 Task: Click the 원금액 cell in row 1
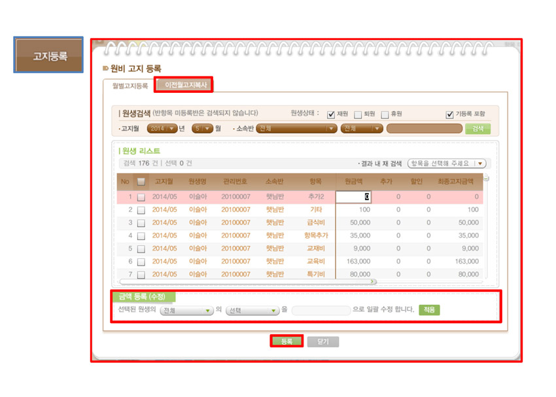(x=353, y=197)
